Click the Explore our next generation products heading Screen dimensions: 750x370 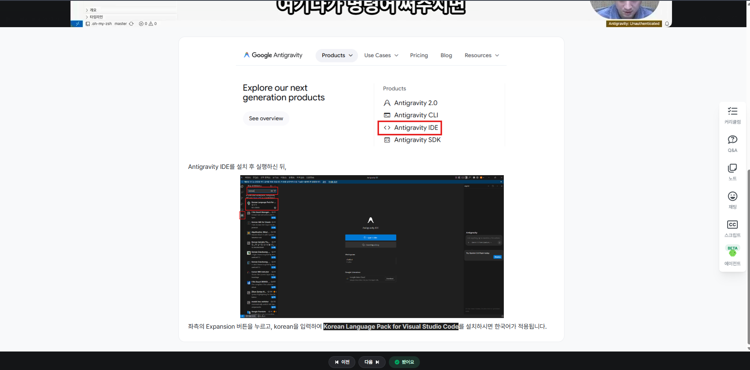[x=284, y=92]
